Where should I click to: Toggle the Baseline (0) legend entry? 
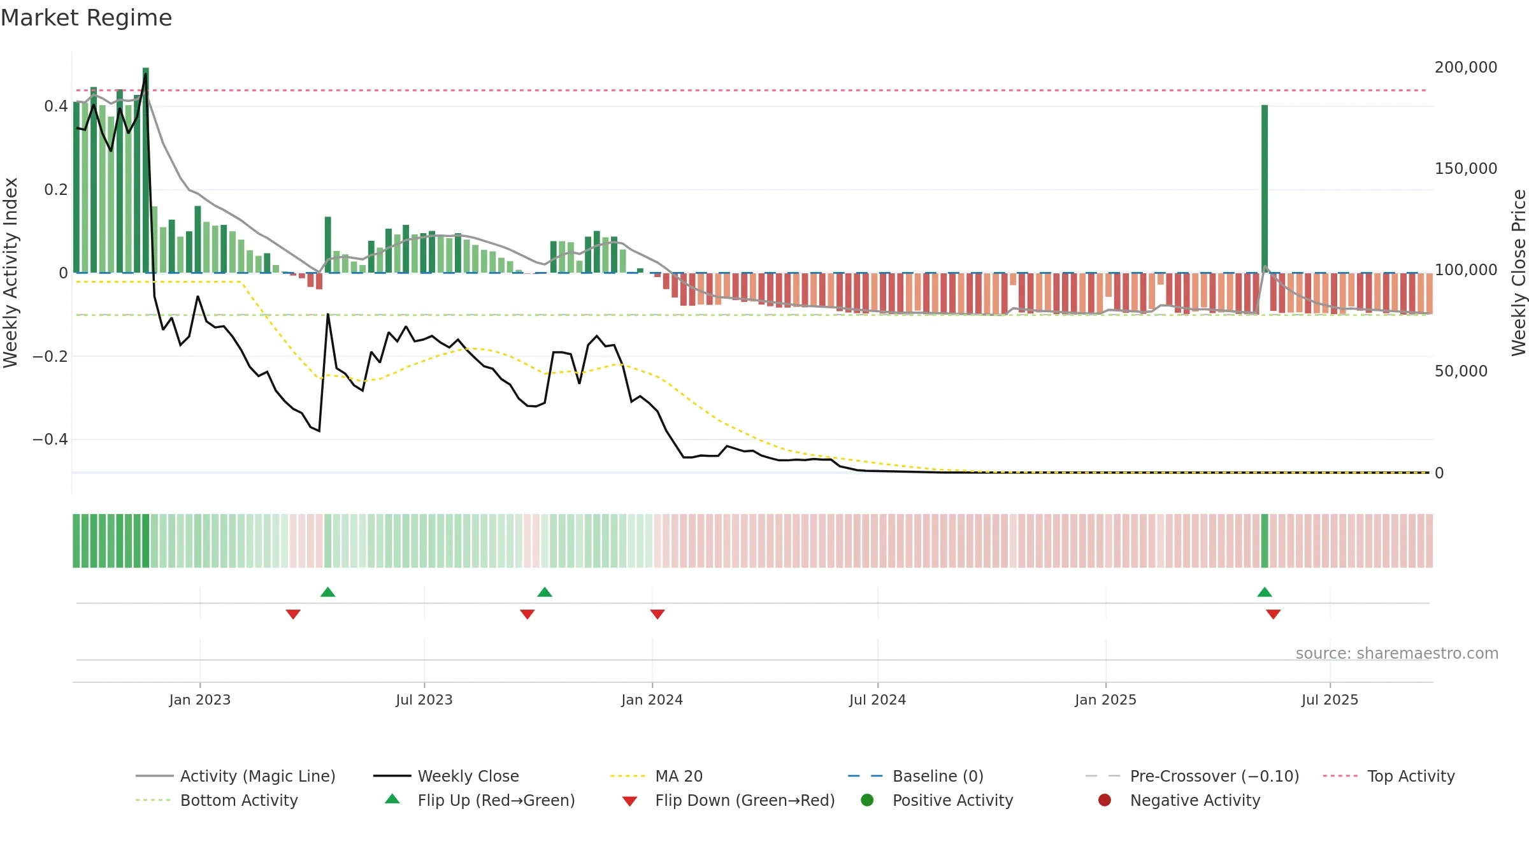[x=915, y=776]
